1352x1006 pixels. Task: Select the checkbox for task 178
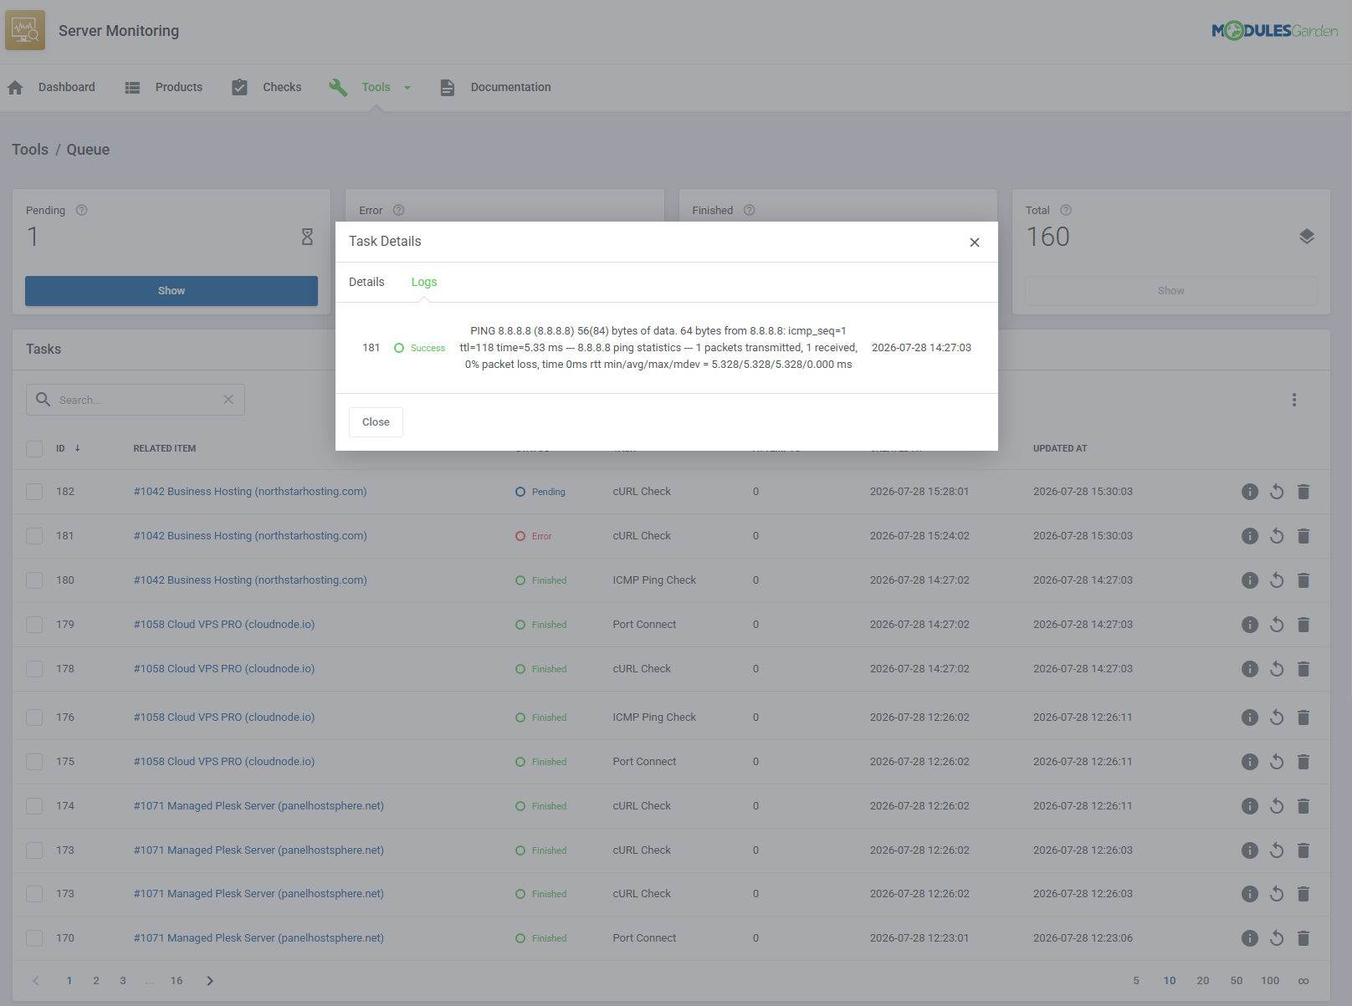pyautogui.click(x=34, y=669)
